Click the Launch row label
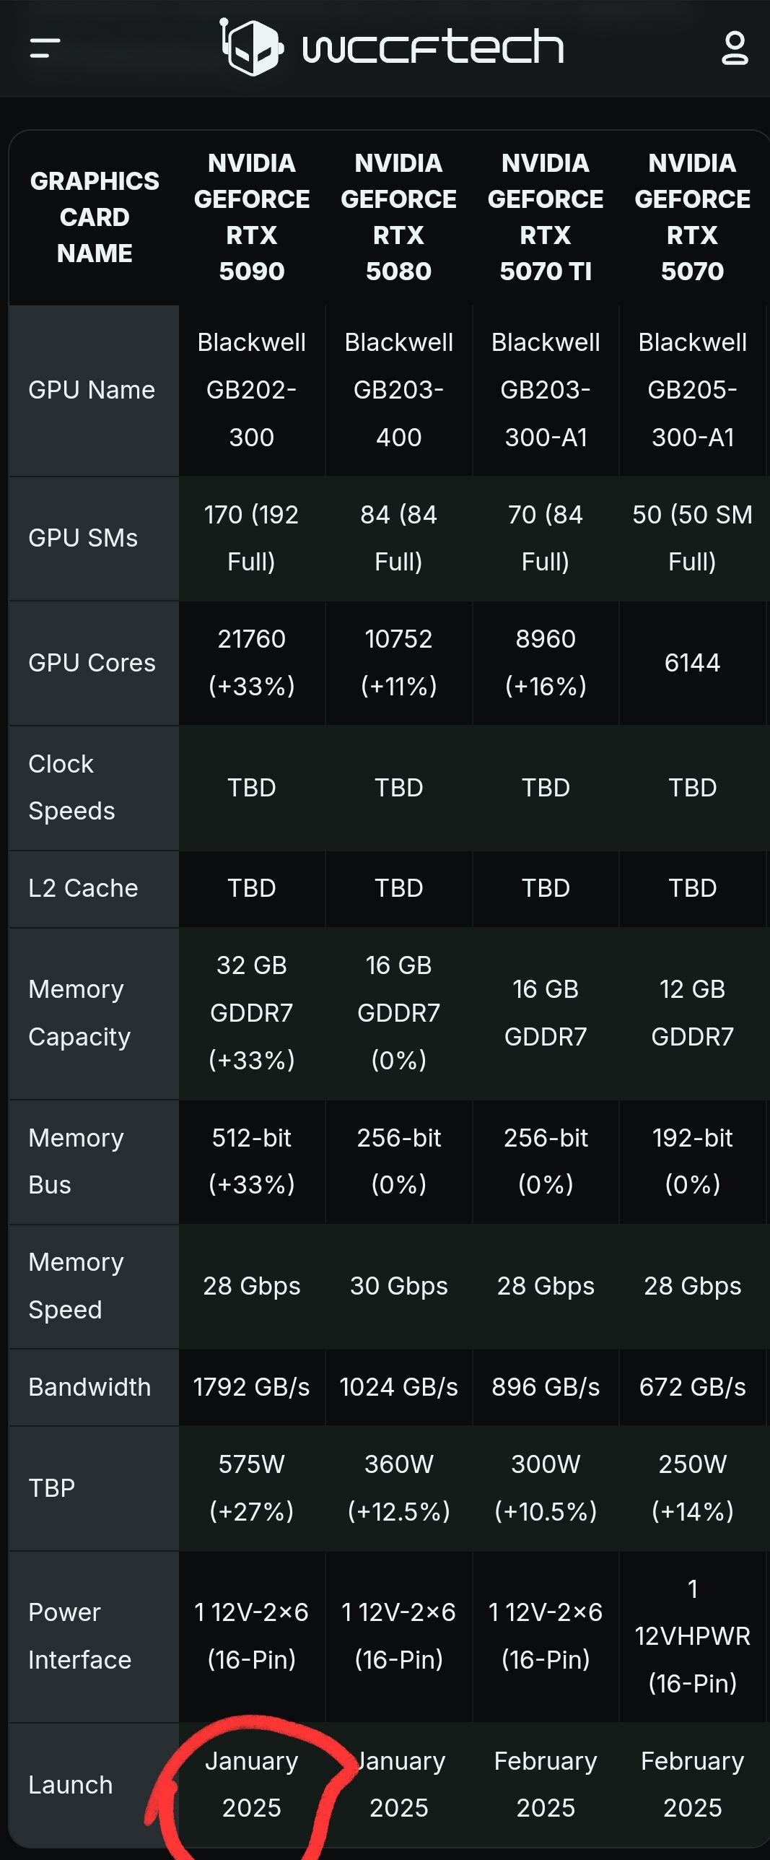770x1860 pixels. [71, 1785]
